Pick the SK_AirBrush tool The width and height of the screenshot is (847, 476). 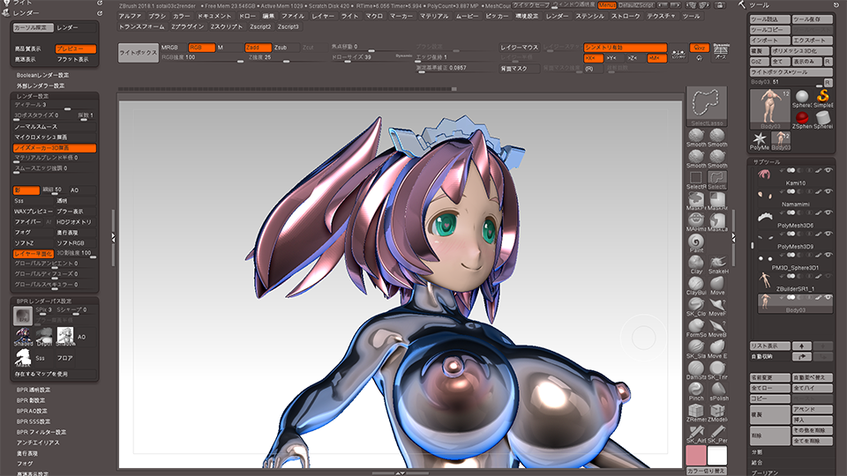tap(696, 433)
